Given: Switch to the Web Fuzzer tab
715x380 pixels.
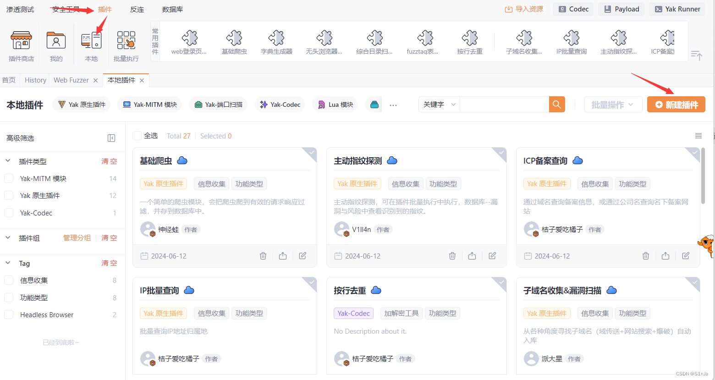Looking at the screenshot, I should coord(71,80).
